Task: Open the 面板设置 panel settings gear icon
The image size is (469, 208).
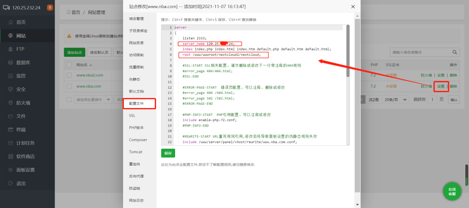Action: tap(11, 170)
